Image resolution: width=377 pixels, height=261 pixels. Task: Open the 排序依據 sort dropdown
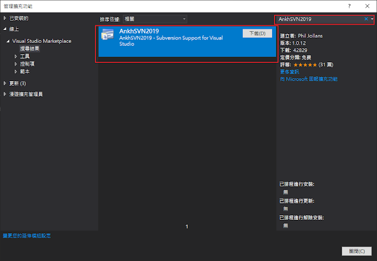[155, 19]
